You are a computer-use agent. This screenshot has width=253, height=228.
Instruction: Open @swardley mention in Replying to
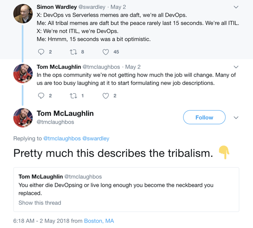[97, 138]
